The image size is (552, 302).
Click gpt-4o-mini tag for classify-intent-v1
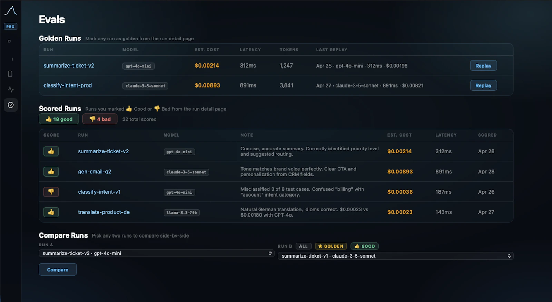(x=179, y=192)
